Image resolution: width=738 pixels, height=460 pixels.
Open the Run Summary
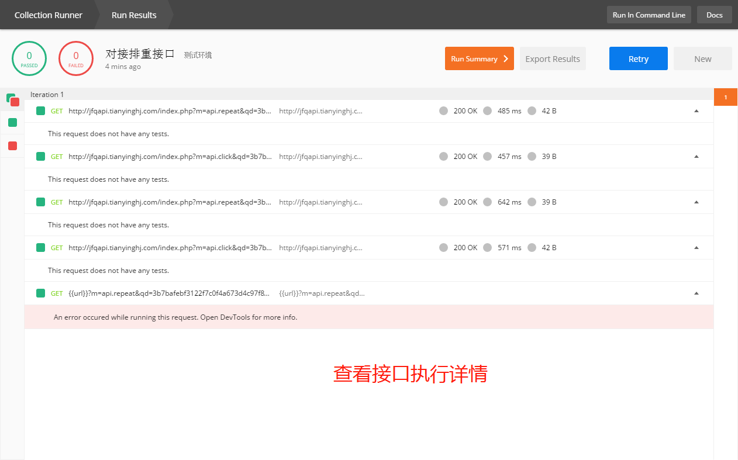[x=479, y=58]
